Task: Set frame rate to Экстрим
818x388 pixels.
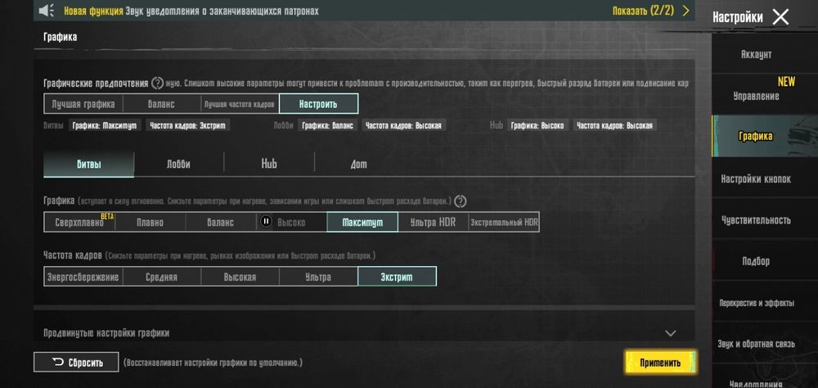Action: pos(397,277)
